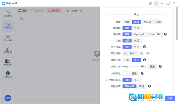Viewport: 178px width, 104px height.
Task: Select 高清 picture quality
Action: (158, 22)
